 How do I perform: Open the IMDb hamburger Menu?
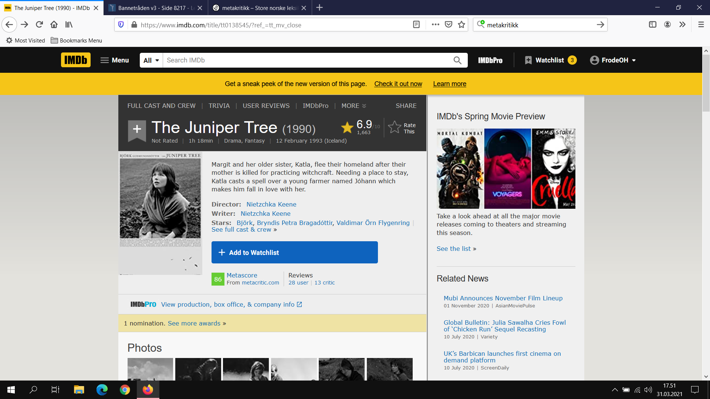tap(115, 60)
